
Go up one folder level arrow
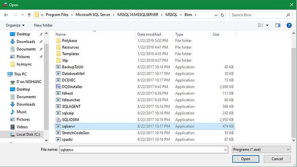[x=29, y=15]
